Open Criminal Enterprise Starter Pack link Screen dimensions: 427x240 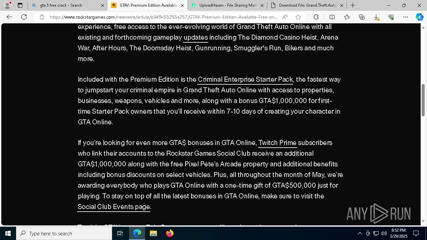[x=245, y=79]
